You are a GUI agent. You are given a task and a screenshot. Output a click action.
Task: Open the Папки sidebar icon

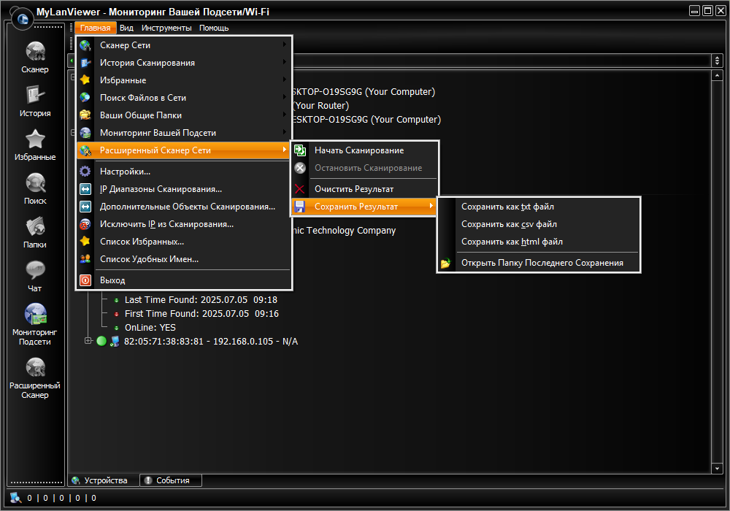(x=35, y=232)
